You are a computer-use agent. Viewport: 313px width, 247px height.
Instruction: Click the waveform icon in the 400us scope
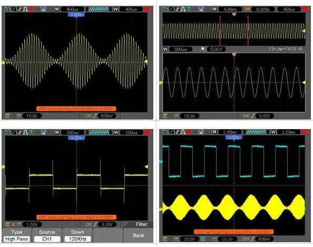click(x=8, y=9)
